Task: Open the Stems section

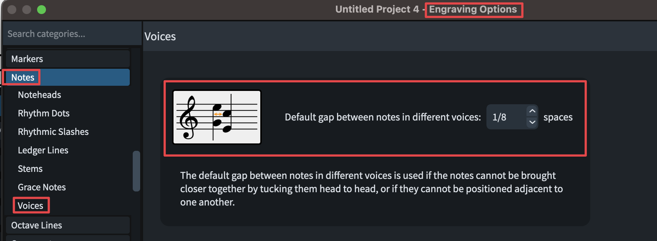Action: tap(30, 169)
